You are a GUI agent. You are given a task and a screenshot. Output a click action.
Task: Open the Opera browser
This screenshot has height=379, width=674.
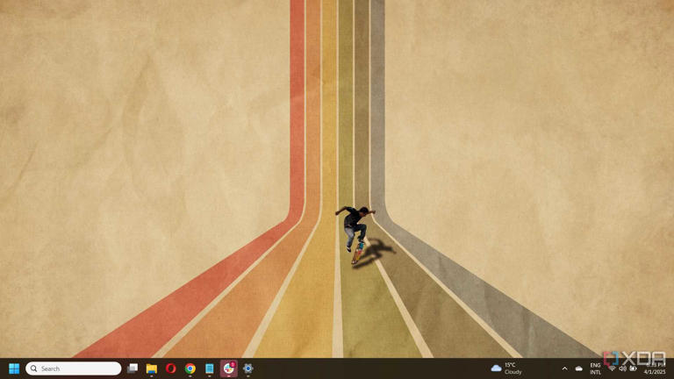tap(171, 368)
